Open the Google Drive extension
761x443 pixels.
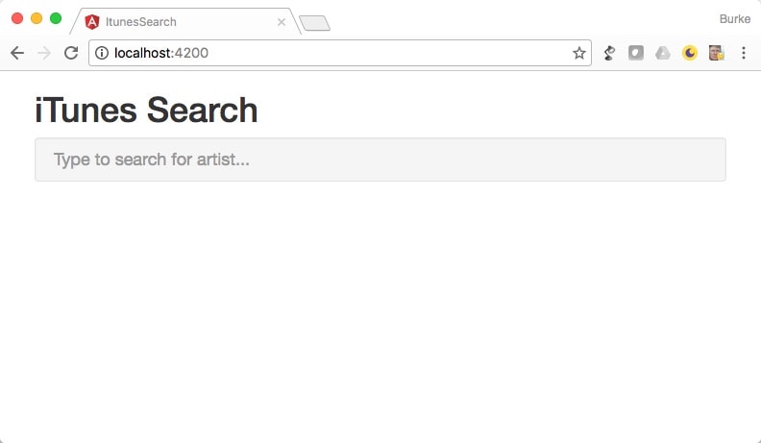pos(663,53)
